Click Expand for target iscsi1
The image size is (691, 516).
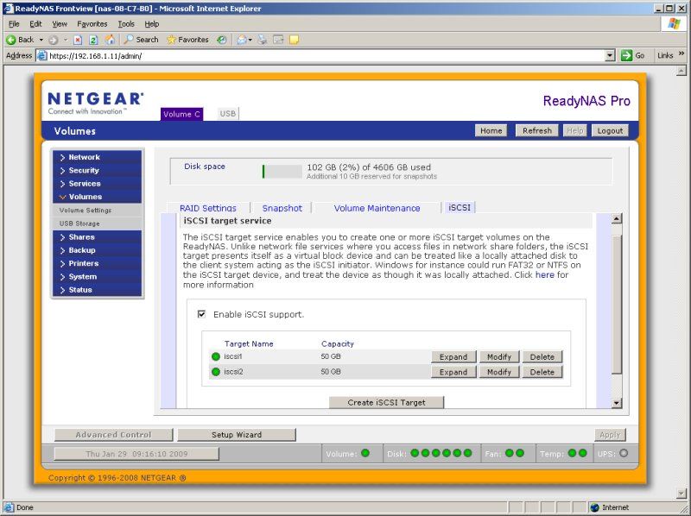click(x=453, y=356)
